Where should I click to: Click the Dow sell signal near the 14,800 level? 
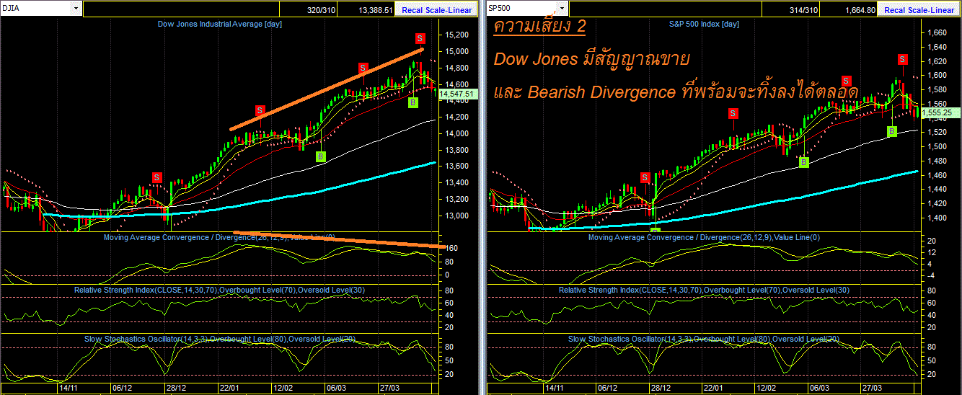click(x=363, y=68)
